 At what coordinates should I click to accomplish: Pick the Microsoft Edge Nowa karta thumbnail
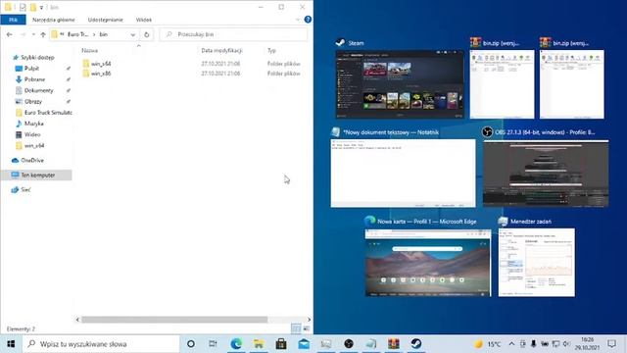[428, 263]
